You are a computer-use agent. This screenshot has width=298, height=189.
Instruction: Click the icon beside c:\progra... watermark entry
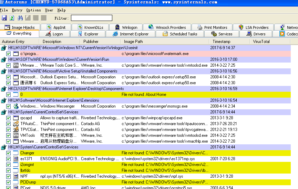click(16, 54)
